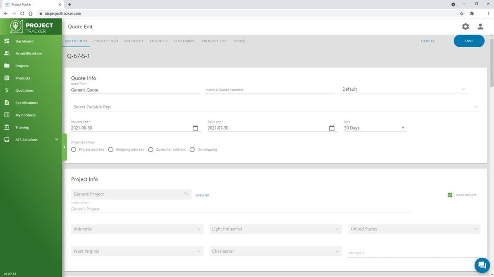This screenshot has height=277, width=494.
Task: Click the Internal Quote Number field
Action: click(269, 89)
